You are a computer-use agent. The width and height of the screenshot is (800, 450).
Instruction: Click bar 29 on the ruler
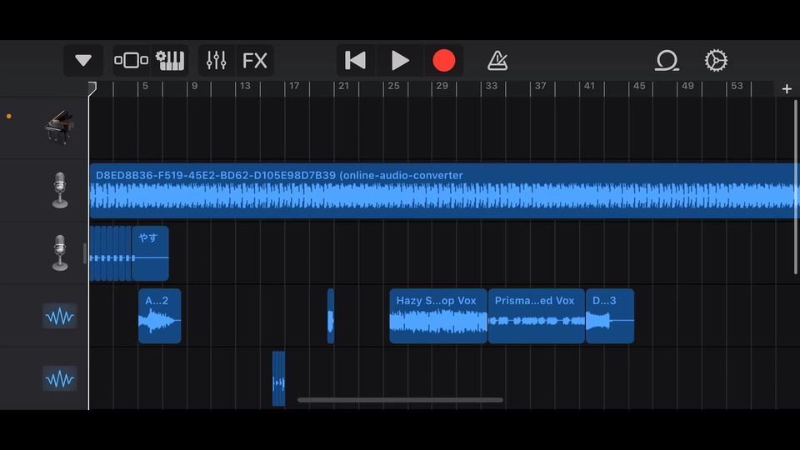[x=442, y=86]
